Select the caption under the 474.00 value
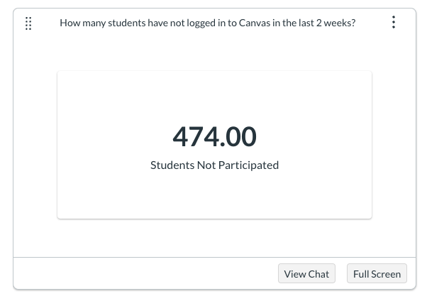 pyautogui.click(x=214, y=165)
